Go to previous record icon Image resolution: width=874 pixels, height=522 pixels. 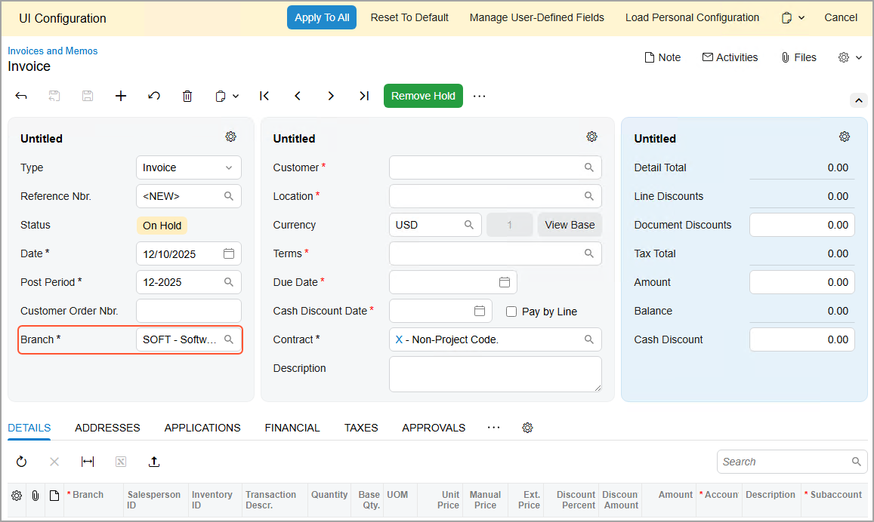(x=298, y=96)
